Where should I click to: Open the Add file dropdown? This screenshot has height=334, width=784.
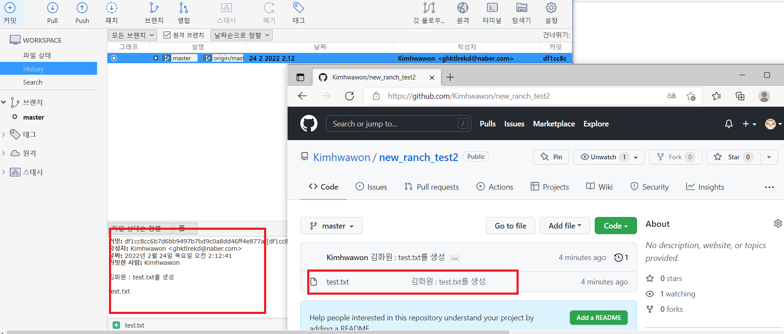[x=565, y=226]
